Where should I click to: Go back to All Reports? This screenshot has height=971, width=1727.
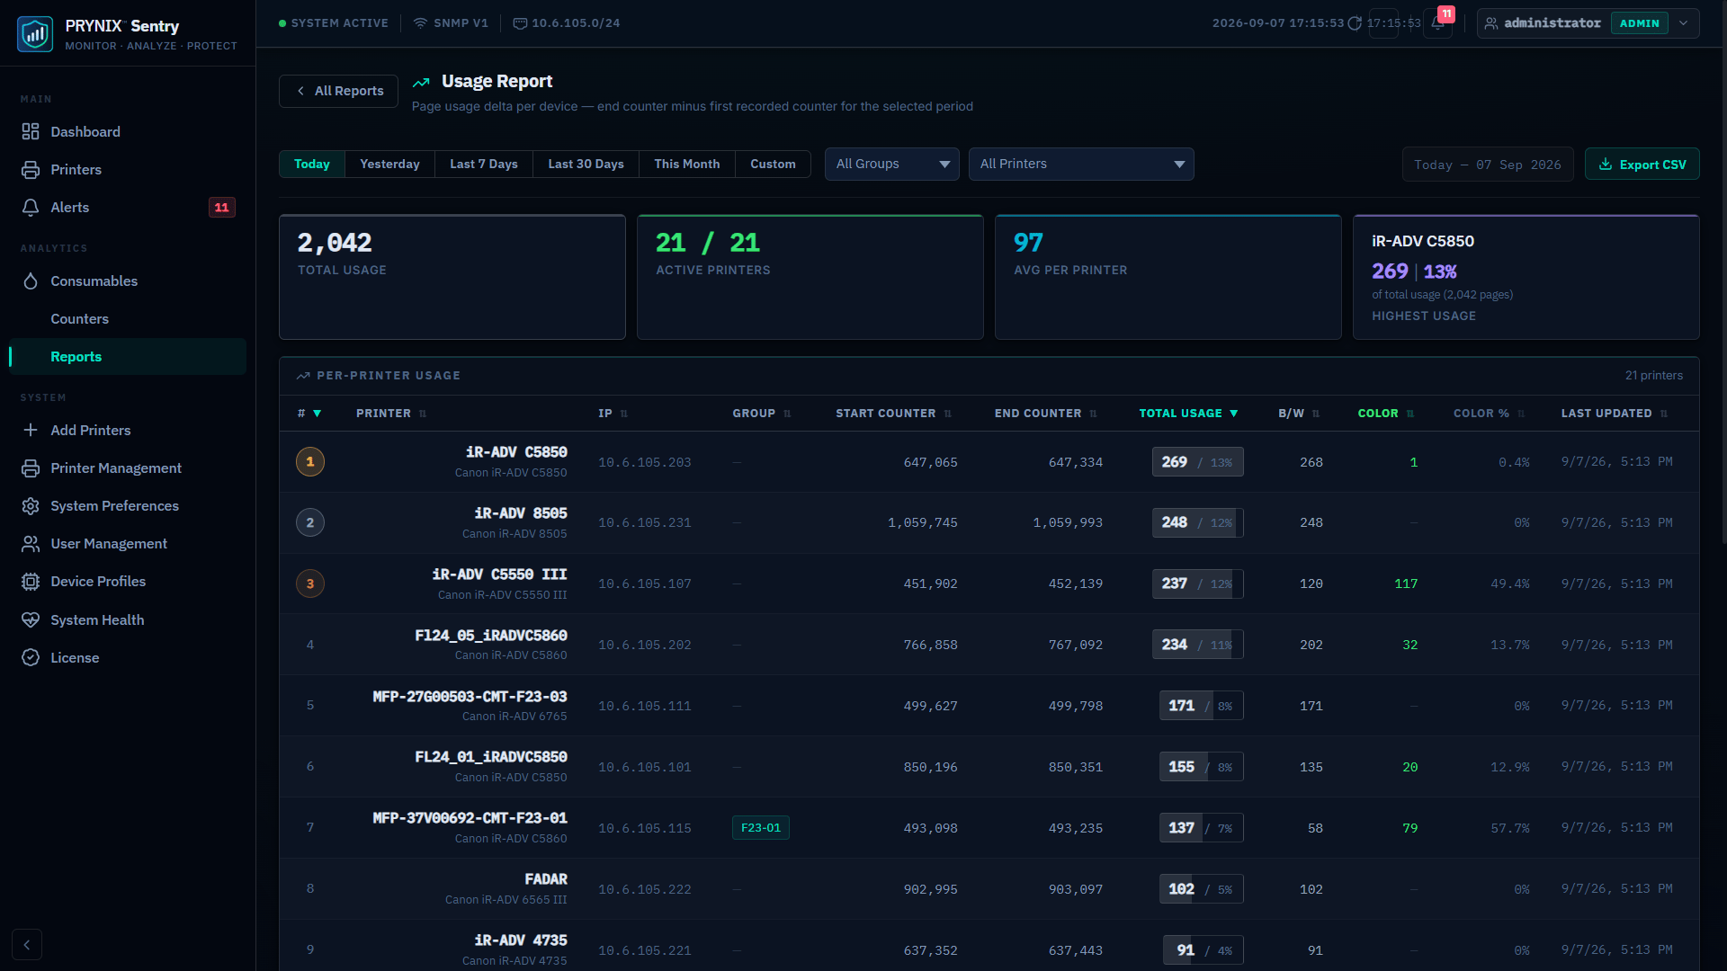tap(338, 92)
